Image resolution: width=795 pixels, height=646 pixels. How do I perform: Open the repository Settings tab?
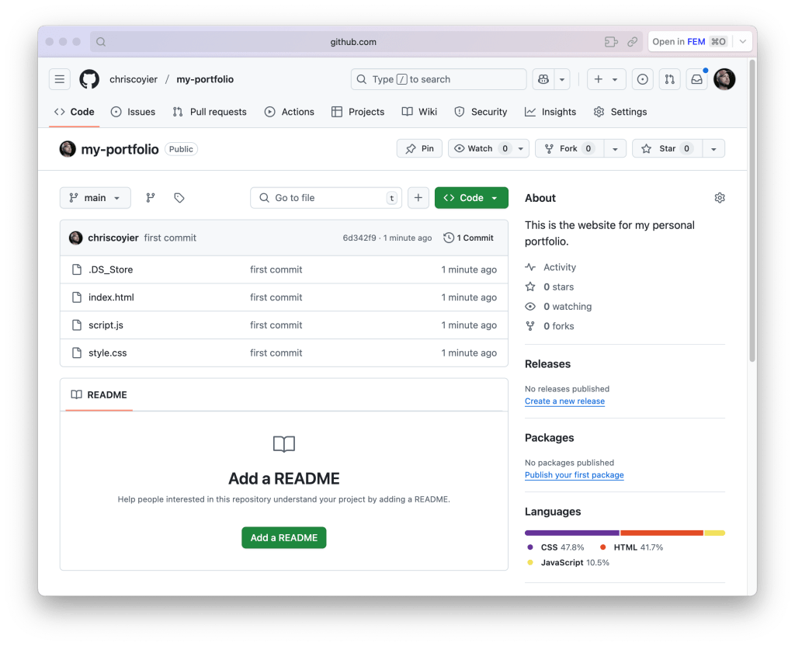pos(620,111)
